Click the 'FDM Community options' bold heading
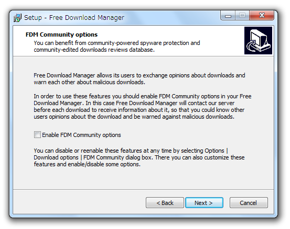Screen dimensions: 290x229 tap(61, 35)
